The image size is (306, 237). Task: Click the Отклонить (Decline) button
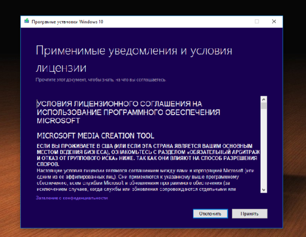click(210, 214)
